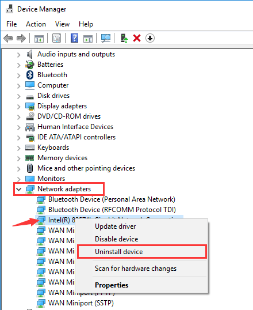Viewport: 253px width, 310px height.
Task: Click the Update device driver toolbar icon
Action: [124, 38]
